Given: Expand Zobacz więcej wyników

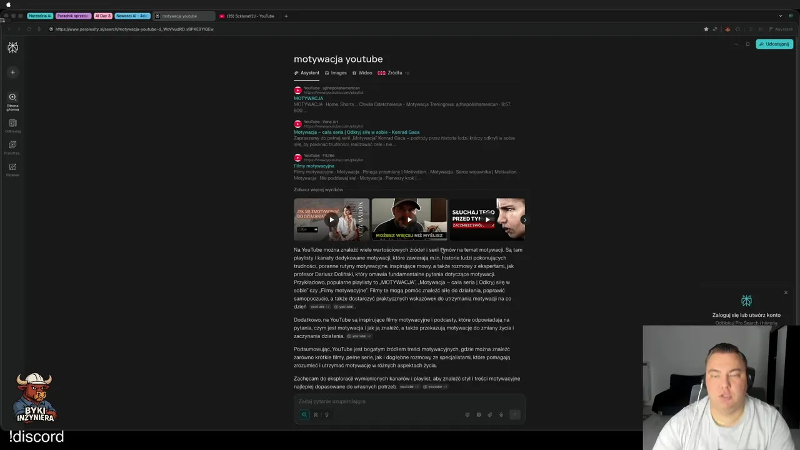Looking at the screenshot, I should pos(318,189).
